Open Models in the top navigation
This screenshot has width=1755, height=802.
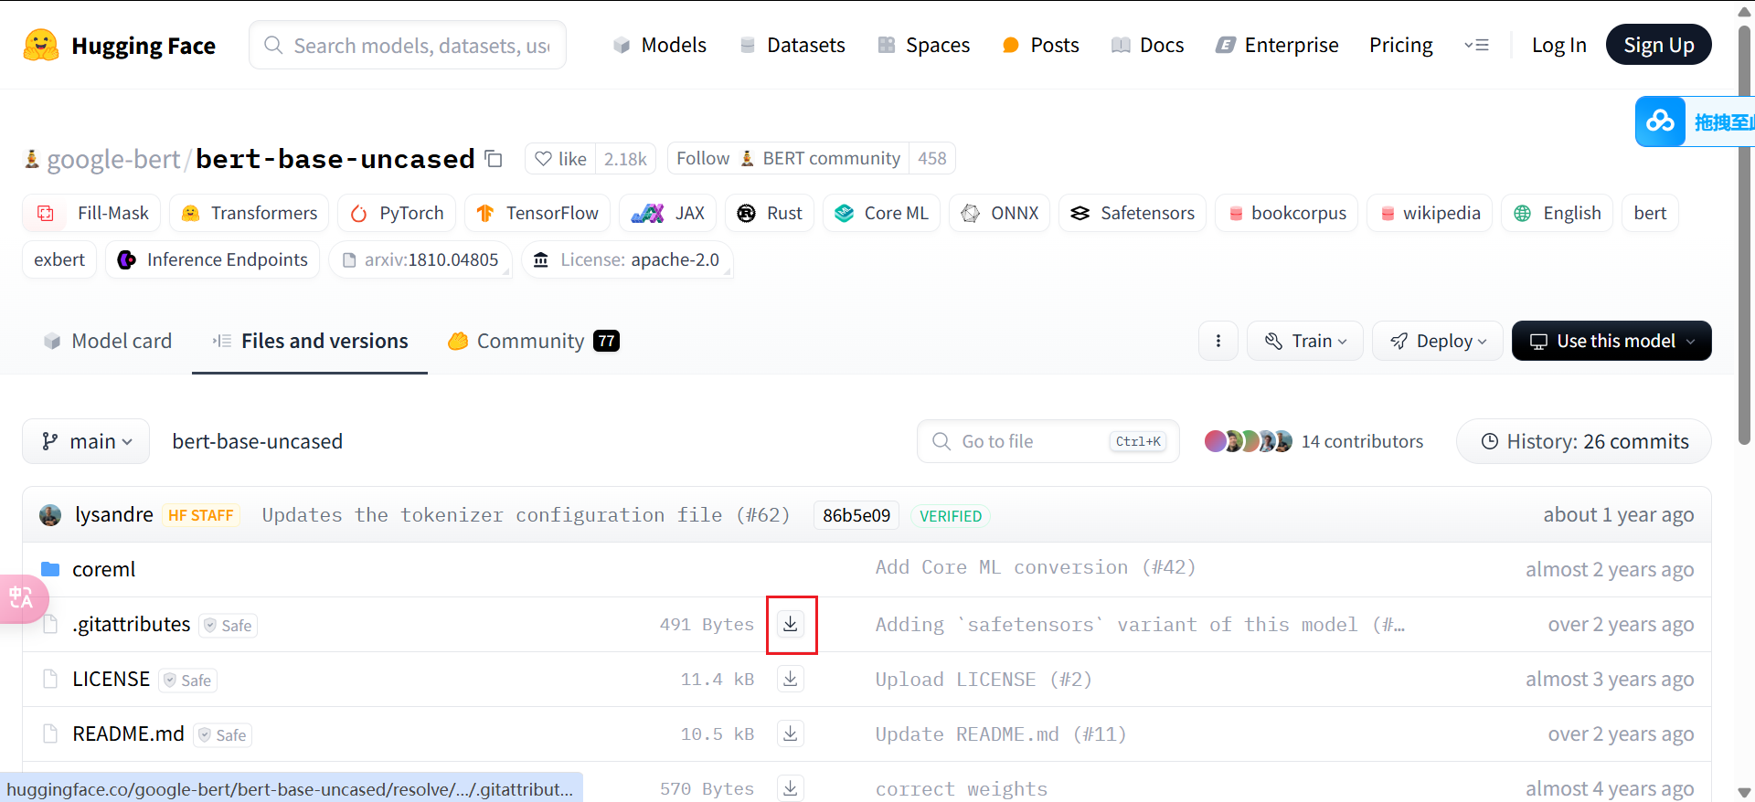click(x=659, y=45)
